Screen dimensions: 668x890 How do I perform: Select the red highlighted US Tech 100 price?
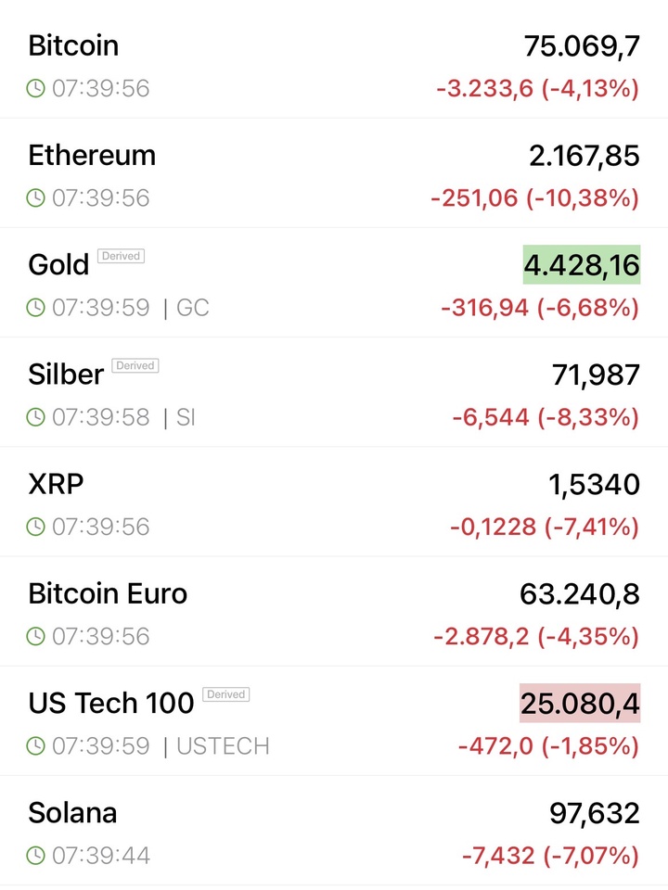[580, 704]
